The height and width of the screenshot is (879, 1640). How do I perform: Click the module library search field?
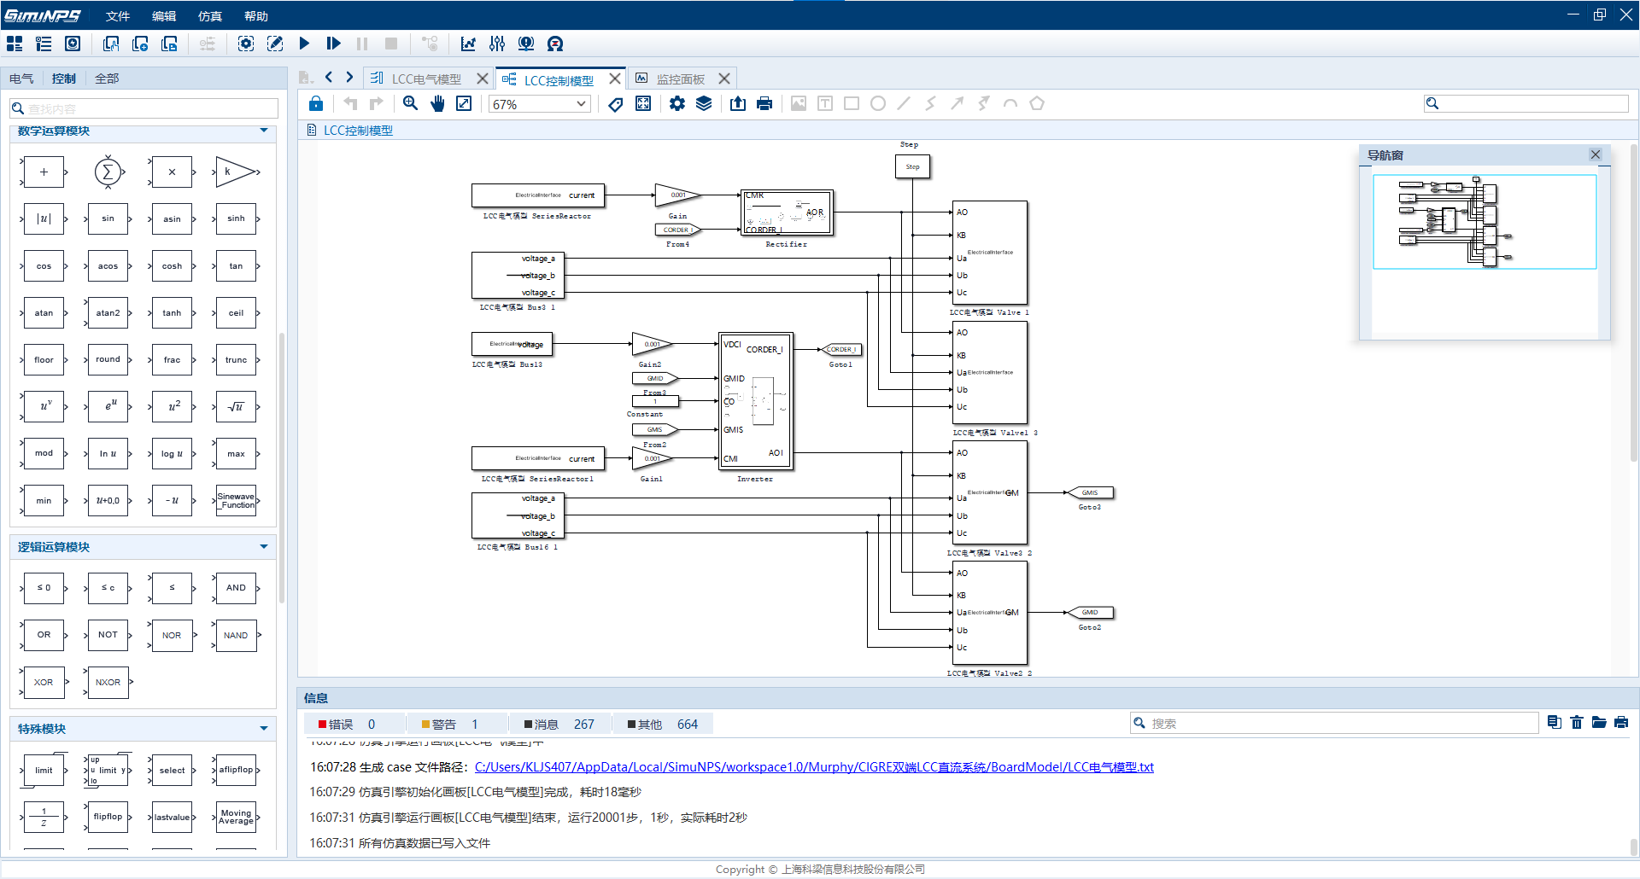click(144, 108)
